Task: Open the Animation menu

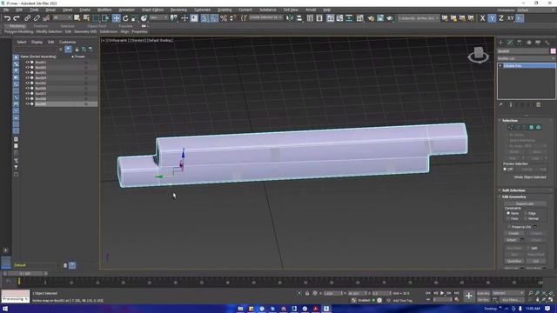Action: (126, 10)
